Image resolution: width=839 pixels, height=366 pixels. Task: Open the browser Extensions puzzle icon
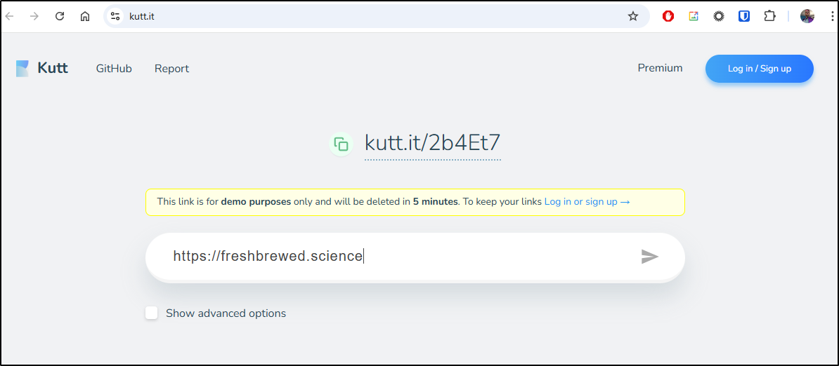click(x=769, y=17)
